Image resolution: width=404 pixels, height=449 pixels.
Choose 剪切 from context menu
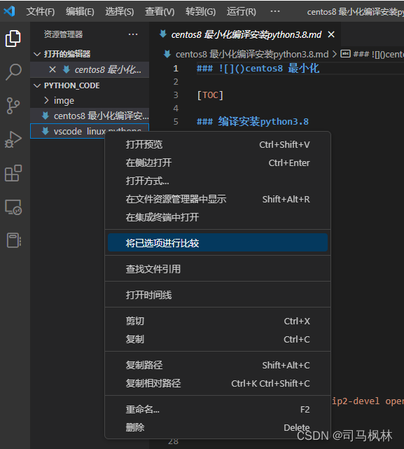(x=218, y=321)
